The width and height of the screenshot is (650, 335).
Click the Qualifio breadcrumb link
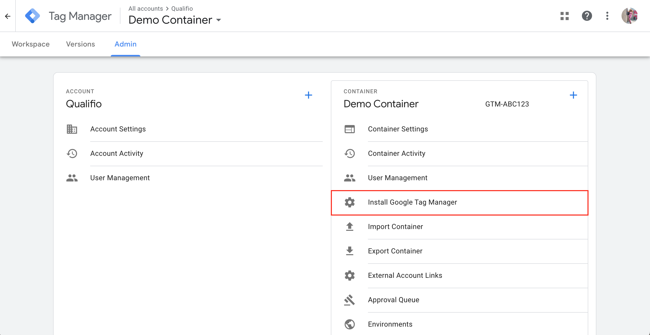click(182, 8)
